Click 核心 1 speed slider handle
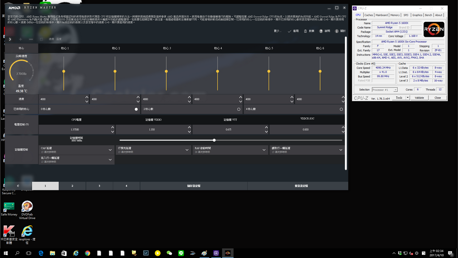This screenshot has height=258, width=458. pos(64,71)
